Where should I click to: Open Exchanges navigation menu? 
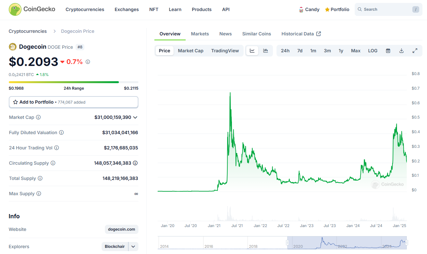[x=127, y=9]
